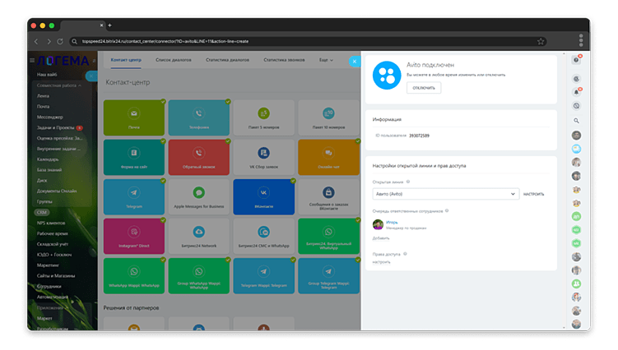Open CRM in left menu
Image resolution: width=618 pixels, height=350 pixels.
pyautogui.click(x=41, y=212)
